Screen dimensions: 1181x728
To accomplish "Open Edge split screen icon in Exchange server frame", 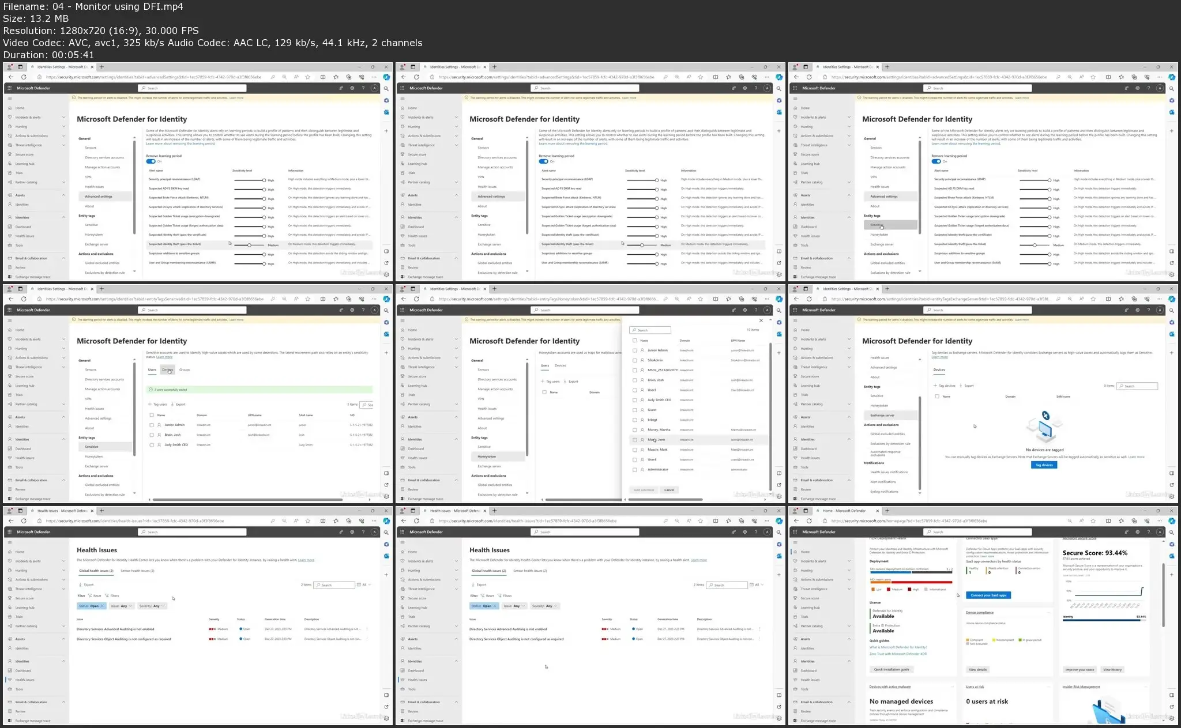I will coord(1108,299).
